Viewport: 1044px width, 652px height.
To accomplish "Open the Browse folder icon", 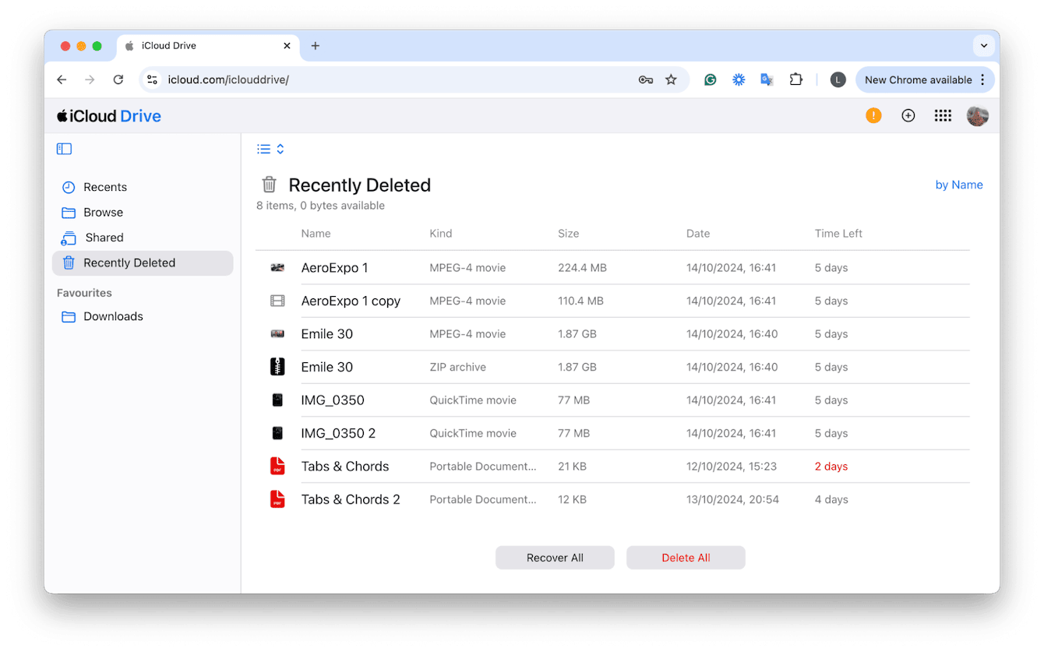I will tap(68, 212).
